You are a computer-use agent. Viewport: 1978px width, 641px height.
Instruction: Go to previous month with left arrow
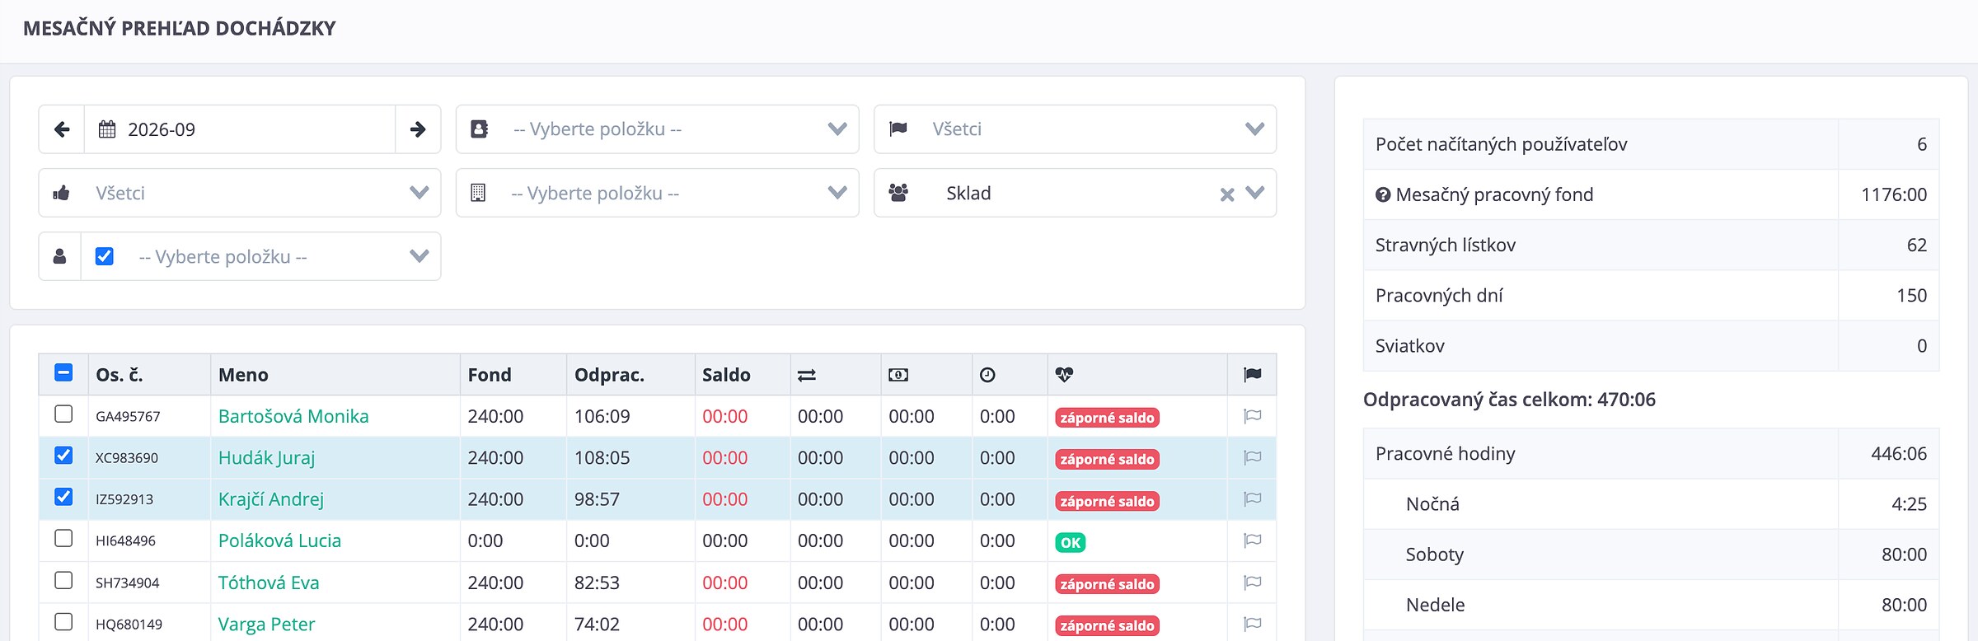pyautogui.click(x=62, y=129)
